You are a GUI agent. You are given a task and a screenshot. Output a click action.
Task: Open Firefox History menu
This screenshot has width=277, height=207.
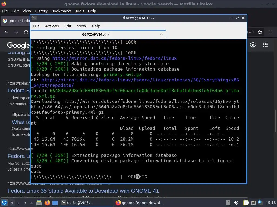[x=41, y=11]
